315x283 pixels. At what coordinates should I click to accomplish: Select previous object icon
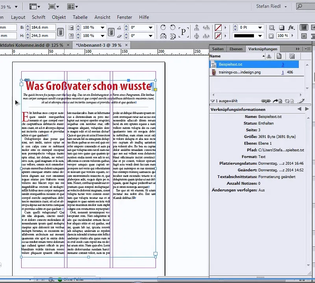pos(206,27)
